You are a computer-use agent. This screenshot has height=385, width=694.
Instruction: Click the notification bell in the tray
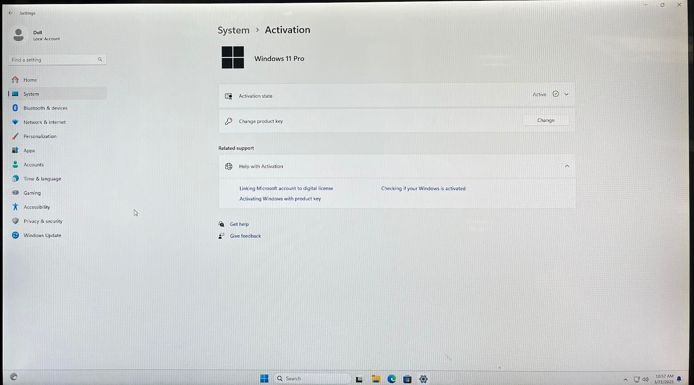tap(679, 379)
